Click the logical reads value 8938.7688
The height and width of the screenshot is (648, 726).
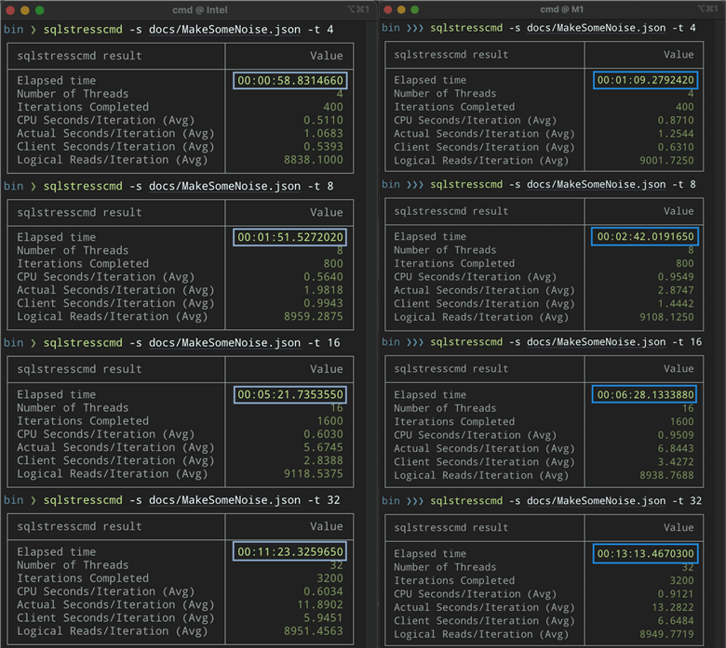click(666, 475)
